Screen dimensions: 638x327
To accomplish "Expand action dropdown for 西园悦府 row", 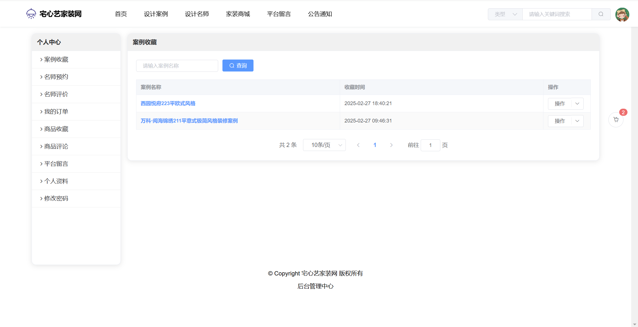I will point(577,104).
